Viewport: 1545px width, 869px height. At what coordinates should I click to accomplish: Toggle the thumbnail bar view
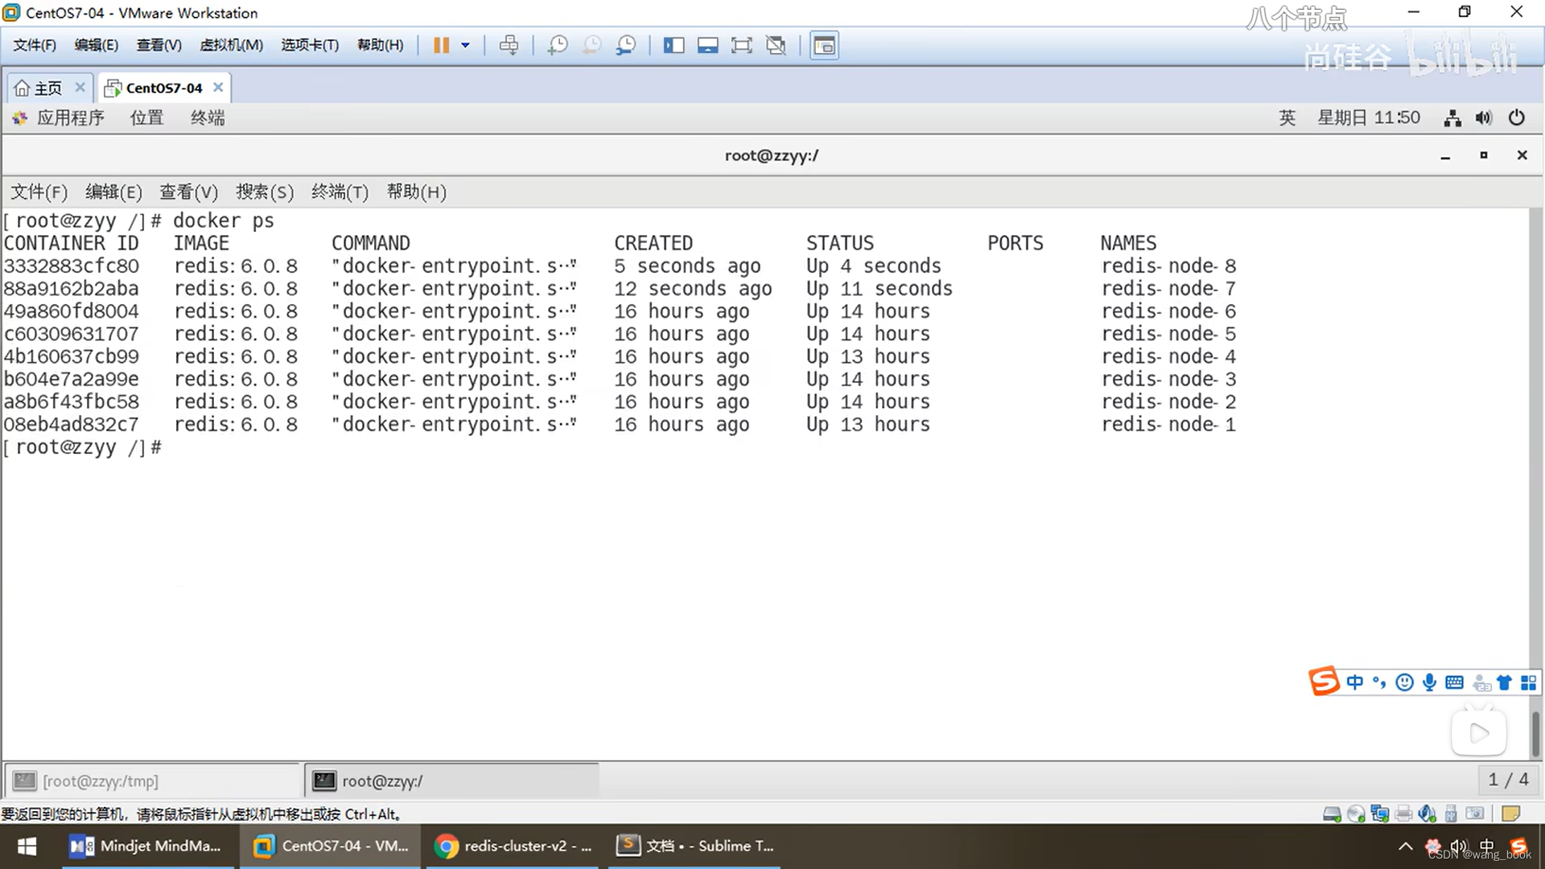(707, 45)
